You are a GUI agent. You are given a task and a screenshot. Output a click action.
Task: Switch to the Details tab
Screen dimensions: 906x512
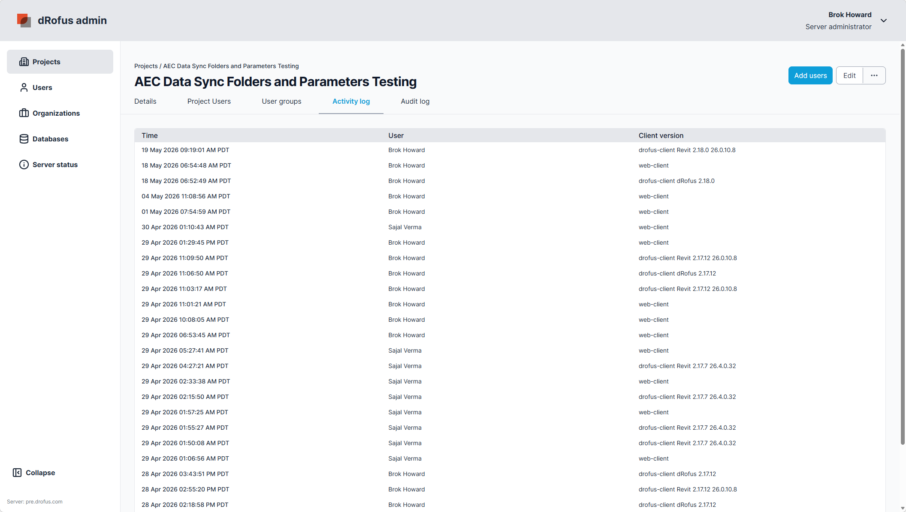coord(145,101)
